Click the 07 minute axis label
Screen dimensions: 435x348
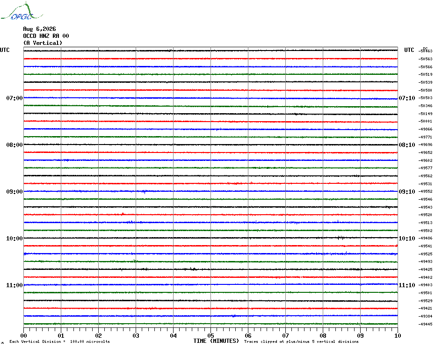(x=285, y=335)
